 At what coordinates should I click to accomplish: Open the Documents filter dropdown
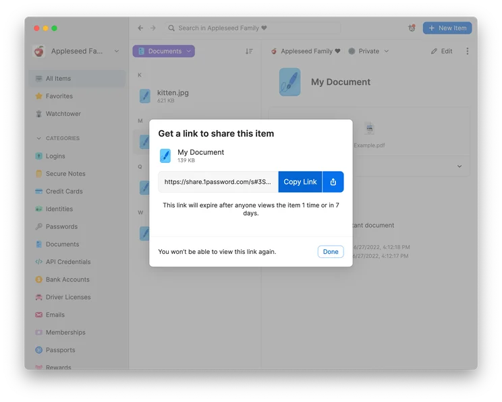163,51
